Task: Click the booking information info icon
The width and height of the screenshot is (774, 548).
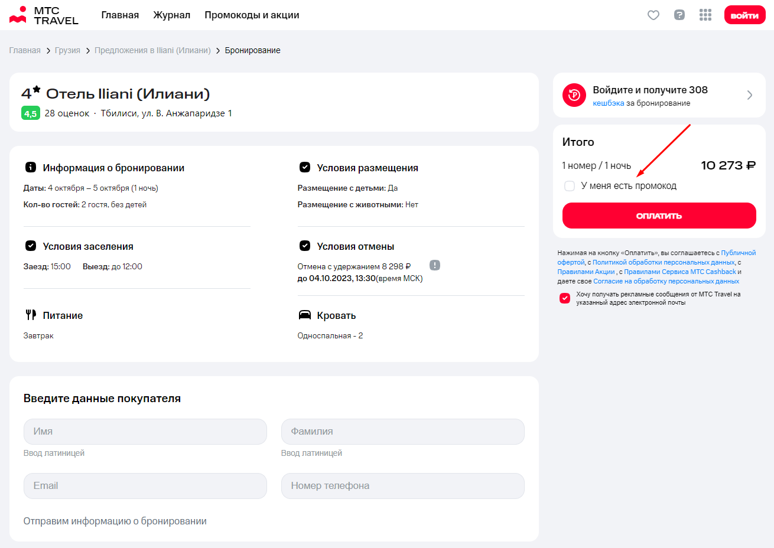Action: click(31, 167)
